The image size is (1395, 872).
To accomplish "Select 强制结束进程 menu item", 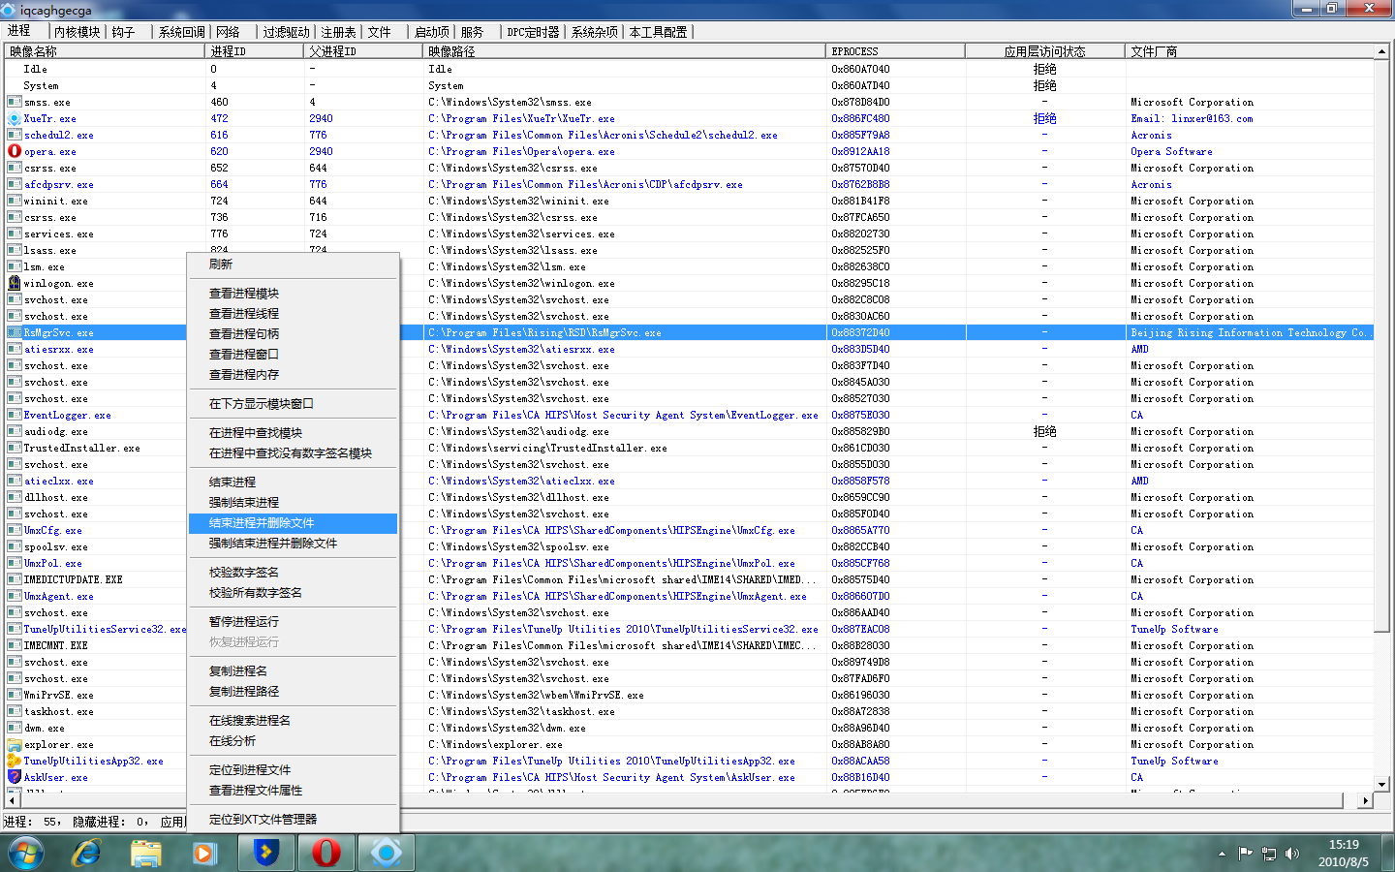I will click(294, 503).
